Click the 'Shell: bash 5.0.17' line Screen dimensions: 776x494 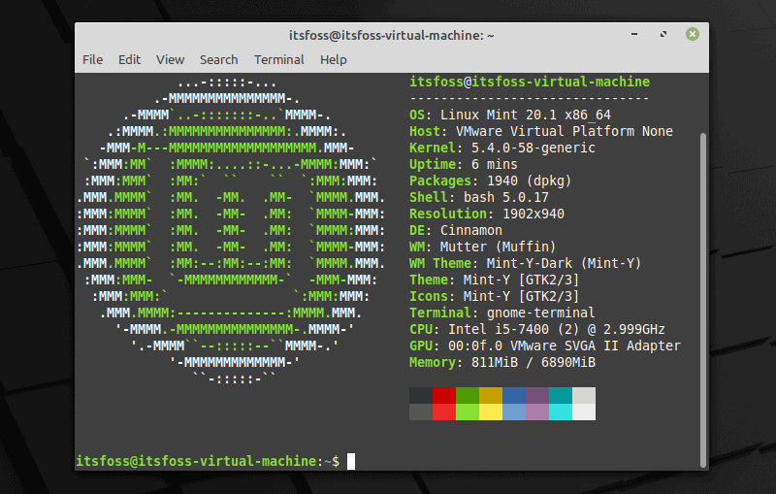tap(479, 197)
